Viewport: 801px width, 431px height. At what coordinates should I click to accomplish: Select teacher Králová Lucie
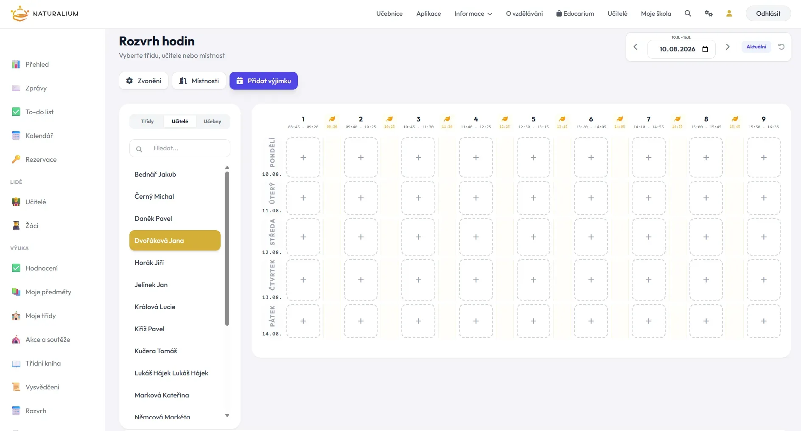click(x=175, y=307)
